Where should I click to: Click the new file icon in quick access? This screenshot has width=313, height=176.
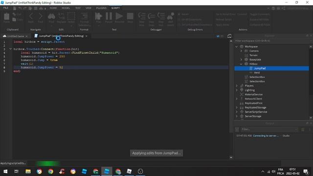pyautogui.click(x=15, y=8)
